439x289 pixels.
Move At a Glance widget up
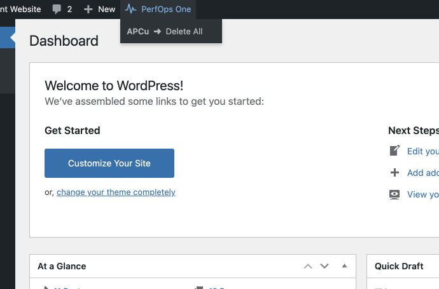tap(308, 266)
